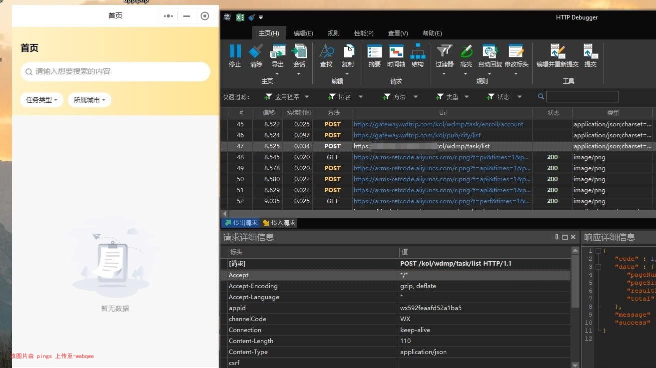The image size is (656, 368).
Task: Click the Excel export icon in title bar
Action: pos(240,17)
